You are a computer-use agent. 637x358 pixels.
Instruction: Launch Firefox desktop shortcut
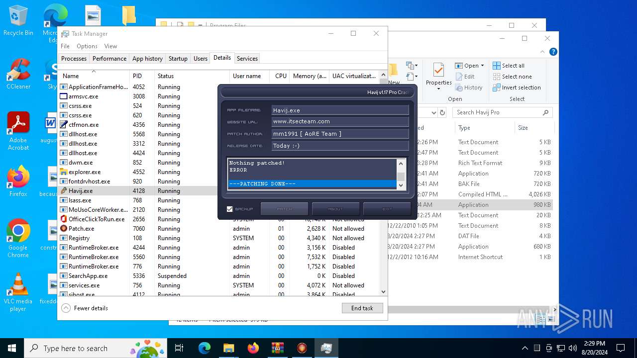(18, 181)
